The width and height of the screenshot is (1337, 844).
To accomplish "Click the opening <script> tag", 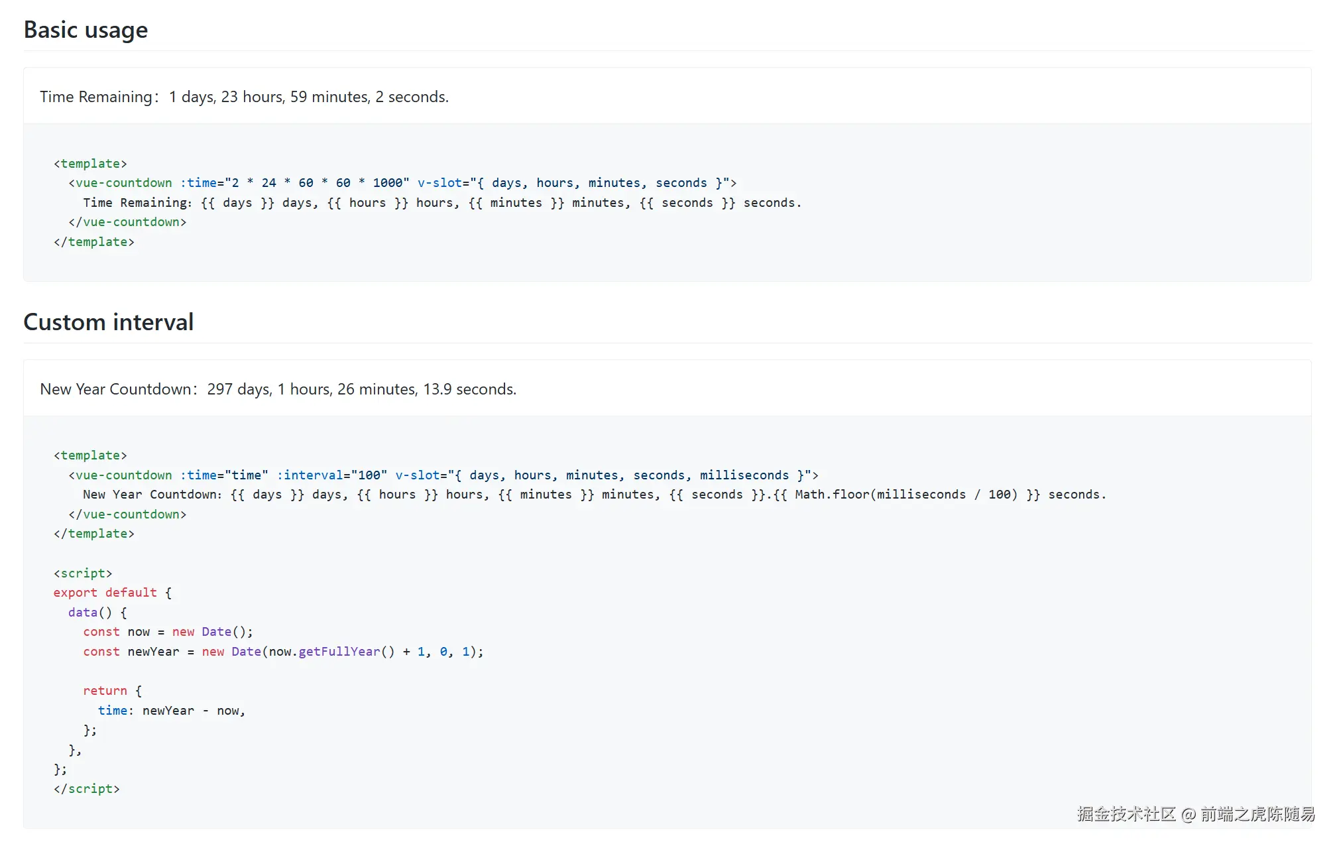I will coord(83,573).
